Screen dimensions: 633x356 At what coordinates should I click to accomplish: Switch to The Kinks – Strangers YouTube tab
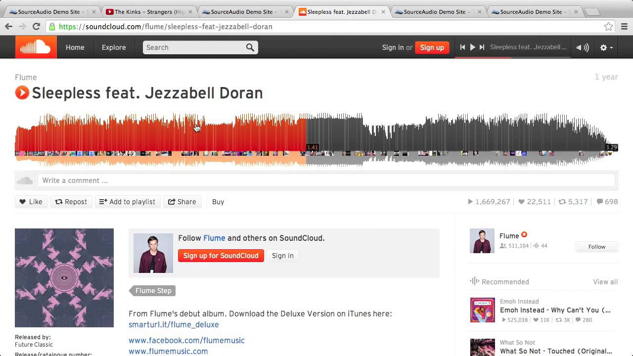tap(148, 11)
